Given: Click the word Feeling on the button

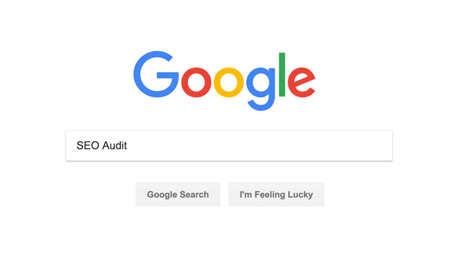Looking at the screenshot, I should [269, 195].
